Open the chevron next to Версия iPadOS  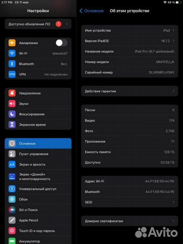174,41
